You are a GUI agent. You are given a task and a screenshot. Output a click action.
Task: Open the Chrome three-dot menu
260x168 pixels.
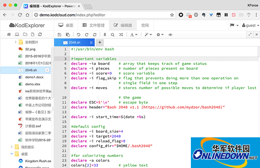[256, 15]
